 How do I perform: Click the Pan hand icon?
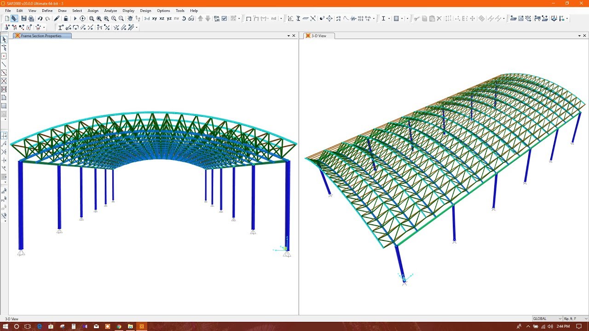130,18
